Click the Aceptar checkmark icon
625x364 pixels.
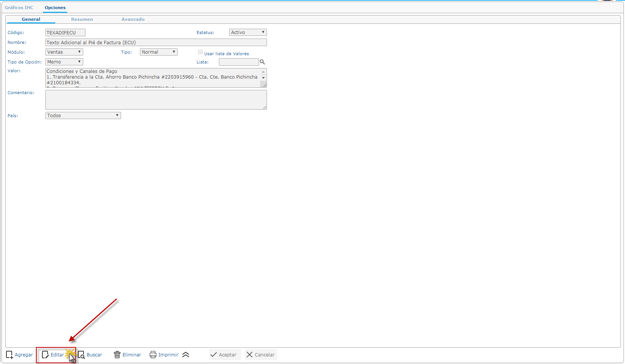coord(214,355)
